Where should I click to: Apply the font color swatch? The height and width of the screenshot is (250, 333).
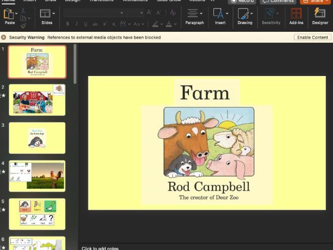click(x=169, y=24)
